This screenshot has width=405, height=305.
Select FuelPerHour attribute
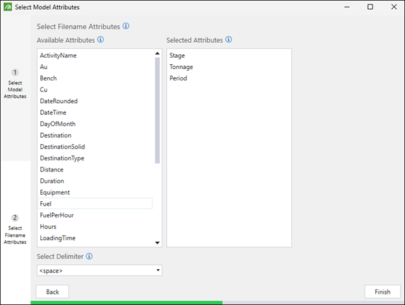tap(95, 215)
